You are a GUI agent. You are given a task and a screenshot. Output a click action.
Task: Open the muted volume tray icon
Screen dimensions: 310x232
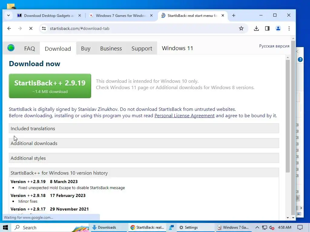(272, 227)
